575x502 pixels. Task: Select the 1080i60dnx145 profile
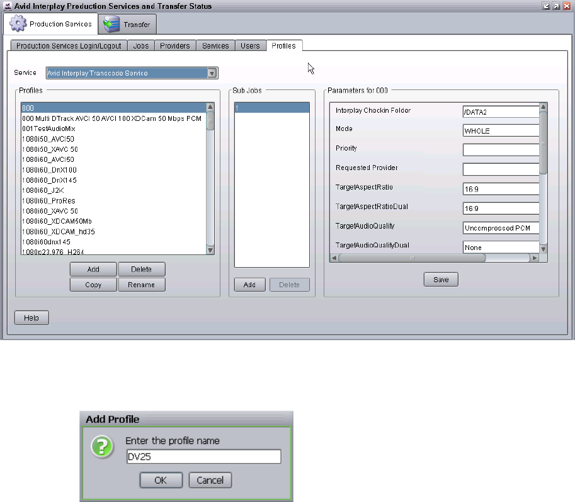tap(114, 242)
